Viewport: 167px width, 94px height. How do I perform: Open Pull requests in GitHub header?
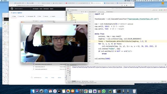pyautogui.click(x=36, y=9)
